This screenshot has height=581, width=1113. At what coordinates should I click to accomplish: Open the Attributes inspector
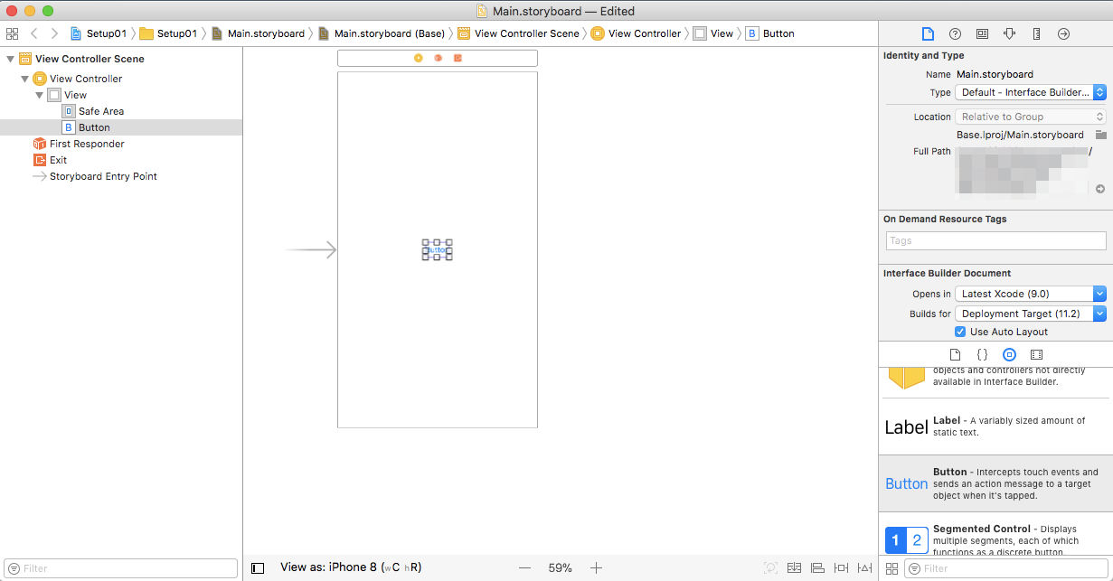pos(1009,33)
